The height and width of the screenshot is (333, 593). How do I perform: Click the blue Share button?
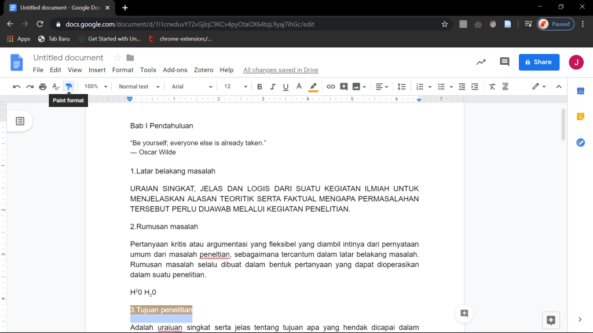(x=539, y=62)
